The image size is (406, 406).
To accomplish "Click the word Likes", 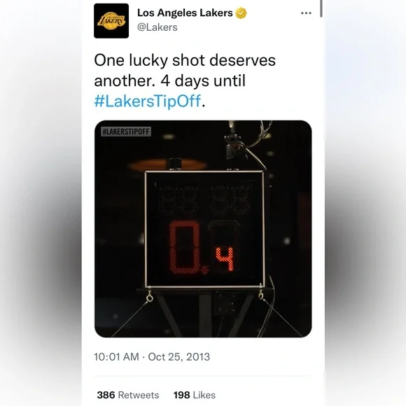I will point(204,395).
